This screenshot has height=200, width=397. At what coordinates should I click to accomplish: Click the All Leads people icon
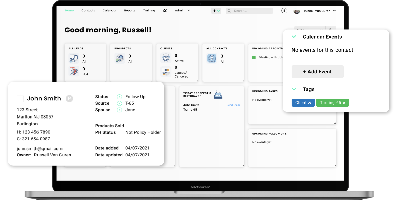coord(73,58)
